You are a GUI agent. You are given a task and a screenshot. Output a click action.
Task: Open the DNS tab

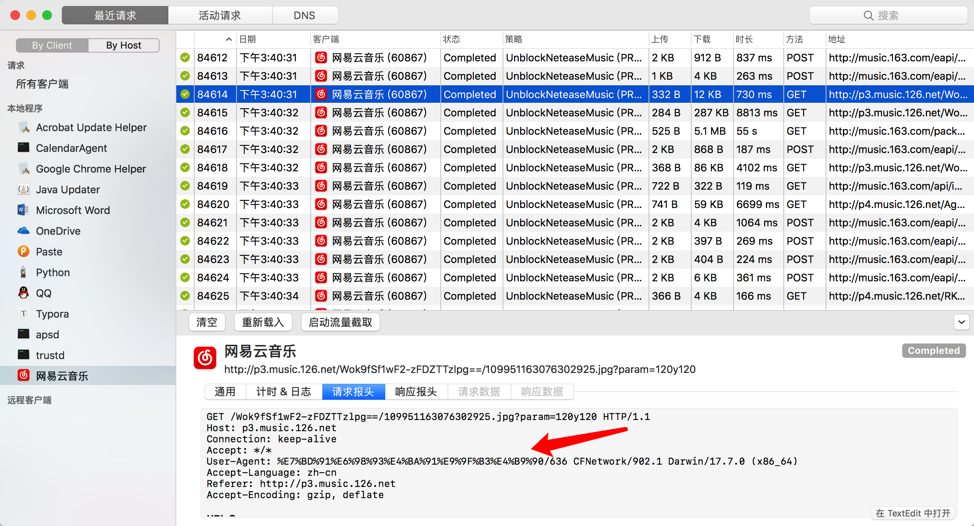[304, 15]
